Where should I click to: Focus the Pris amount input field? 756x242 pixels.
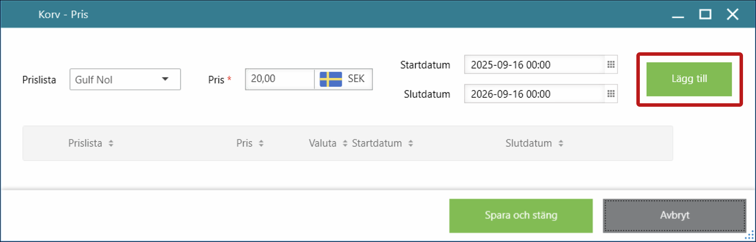pos(280,79)
